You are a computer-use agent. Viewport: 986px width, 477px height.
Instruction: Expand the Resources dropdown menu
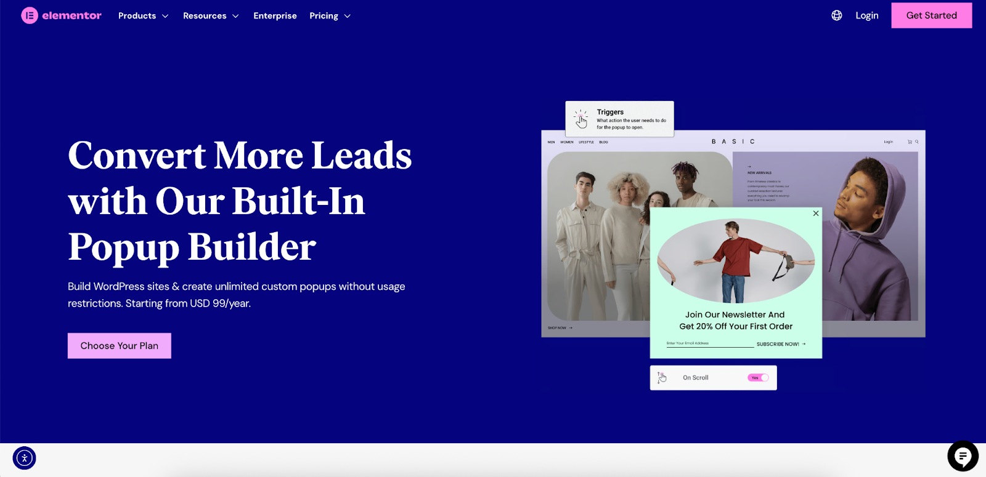[211, 16]
